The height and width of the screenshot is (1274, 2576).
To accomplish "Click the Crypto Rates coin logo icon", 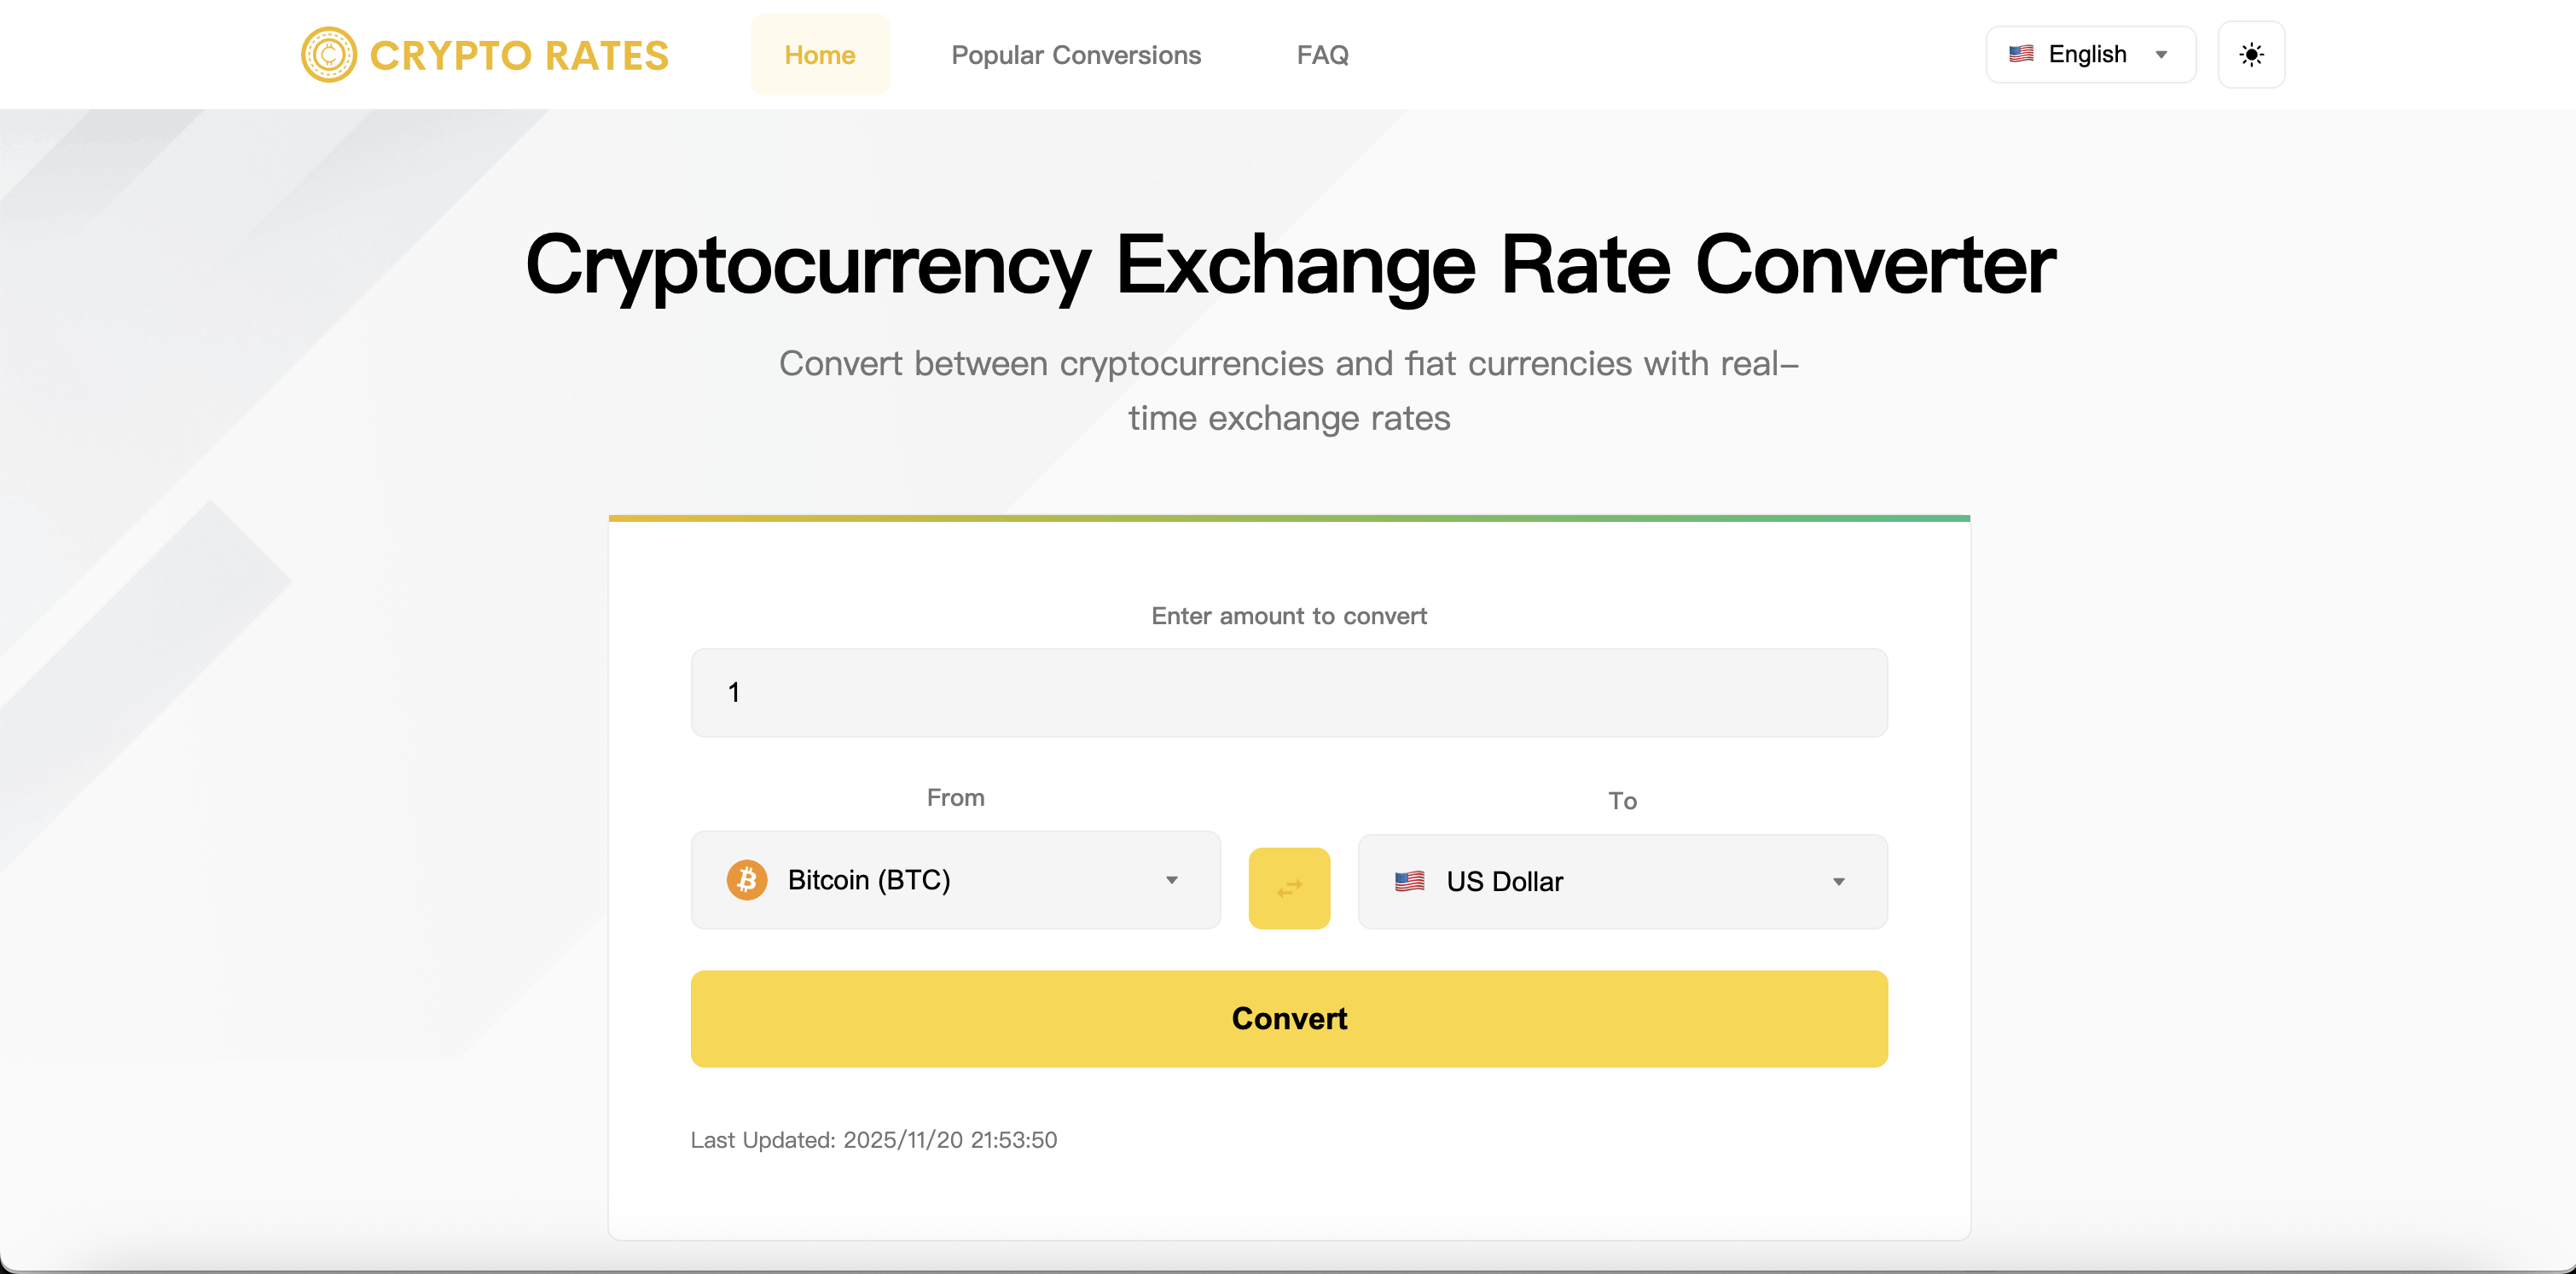I will point(328,54).
